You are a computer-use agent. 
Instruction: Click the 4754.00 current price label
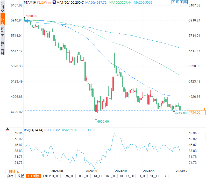click(197, 112)
